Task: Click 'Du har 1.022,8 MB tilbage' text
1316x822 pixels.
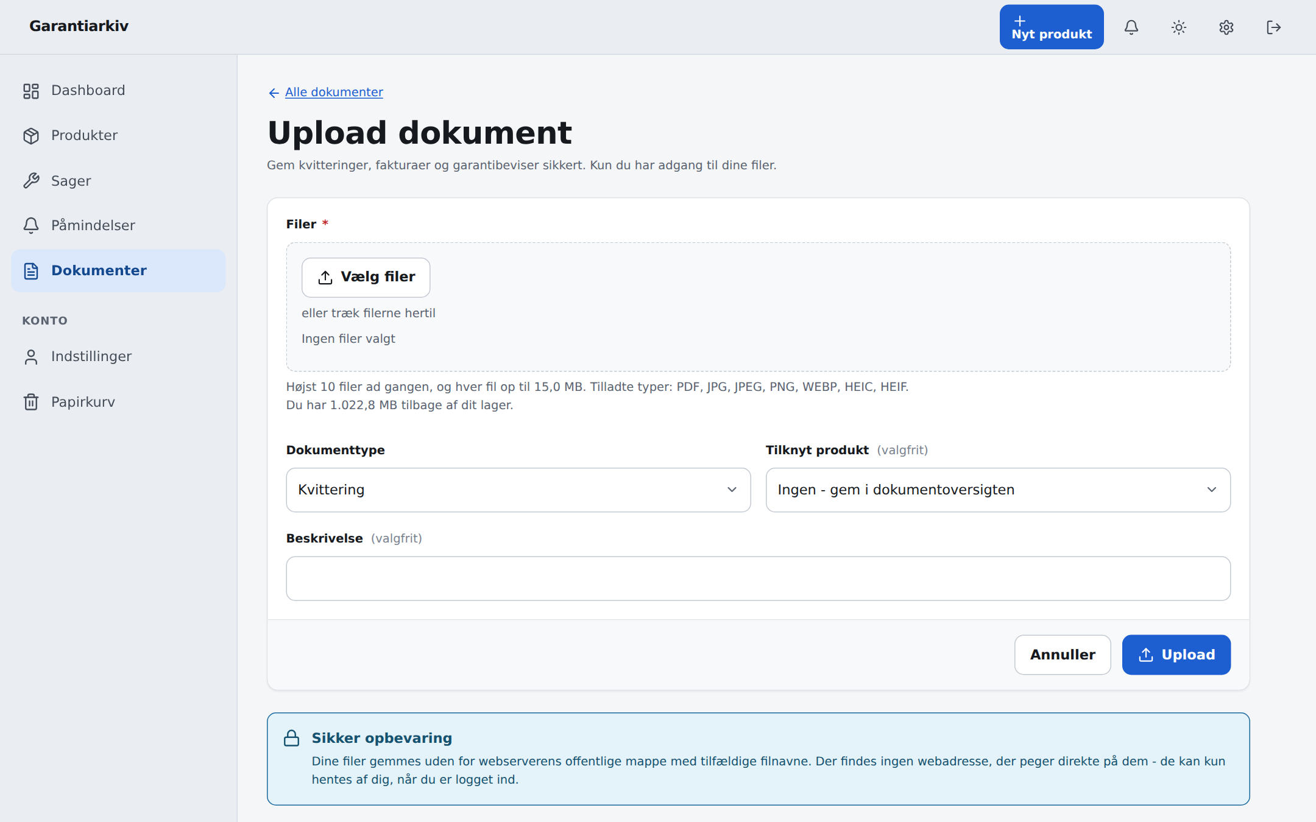Action: [x=400, y=405]
